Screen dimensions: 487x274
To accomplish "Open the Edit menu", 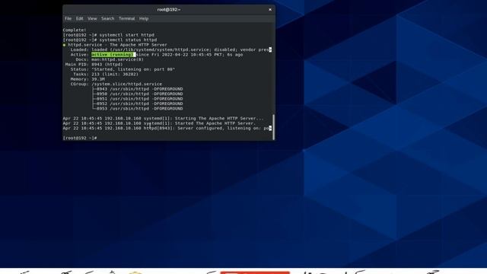I will (79, 18).
